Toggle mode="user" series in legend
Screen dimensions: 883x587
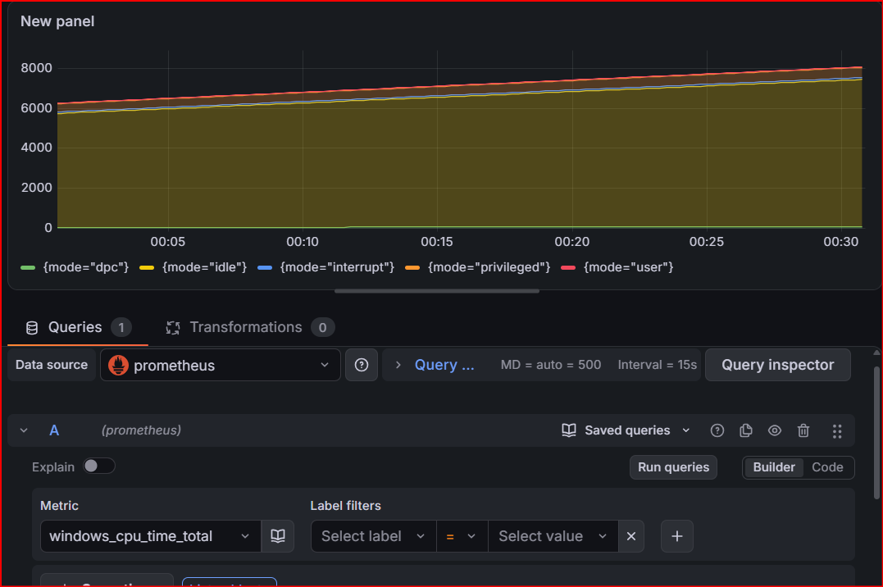point(629,267)
